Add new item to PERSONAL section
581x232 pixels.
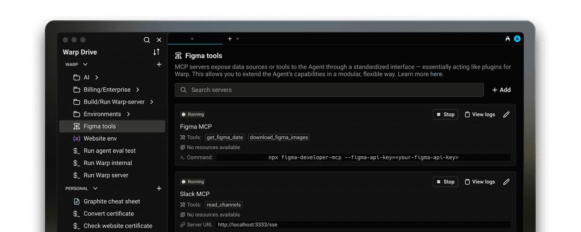coord(159,188)
